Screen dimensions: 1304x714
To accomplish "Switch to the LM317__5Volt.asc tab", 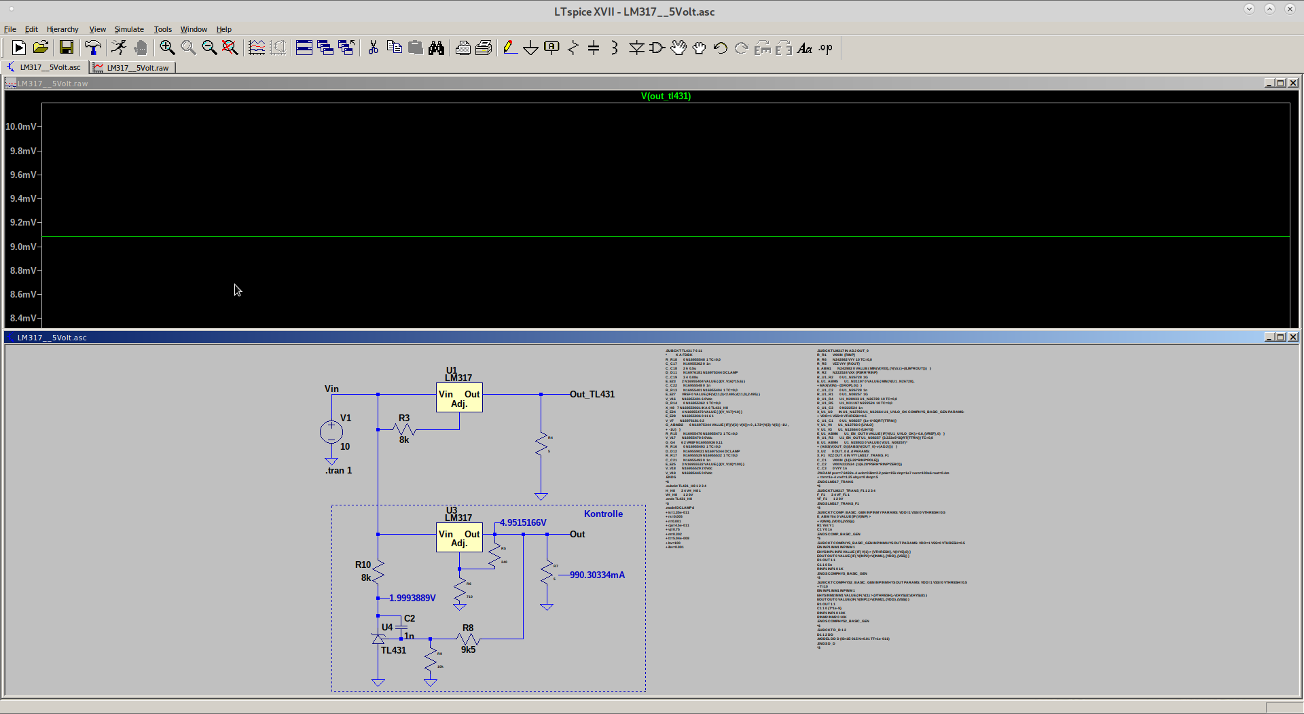I will [44, 67].
